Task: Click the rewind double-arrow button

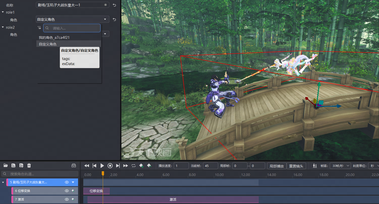Action: pyautogui.click(x=87, y=166)
